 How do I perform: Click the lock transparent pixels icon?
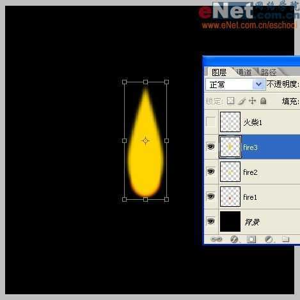point(230,101)
